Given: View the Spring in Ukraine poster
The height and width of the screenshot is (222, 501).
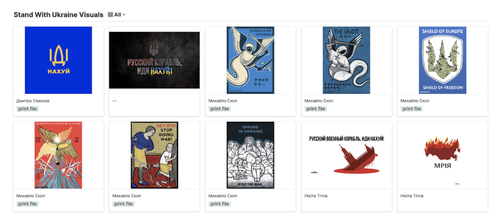Looking at the screenshot, I should (x=251, y=155).
